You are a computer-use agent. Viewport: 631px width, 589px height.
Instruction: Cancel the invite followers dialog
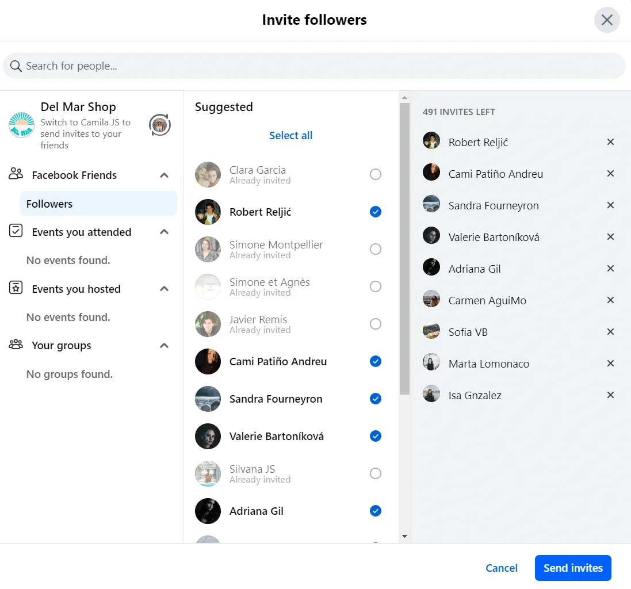click(x=501, y=568)
